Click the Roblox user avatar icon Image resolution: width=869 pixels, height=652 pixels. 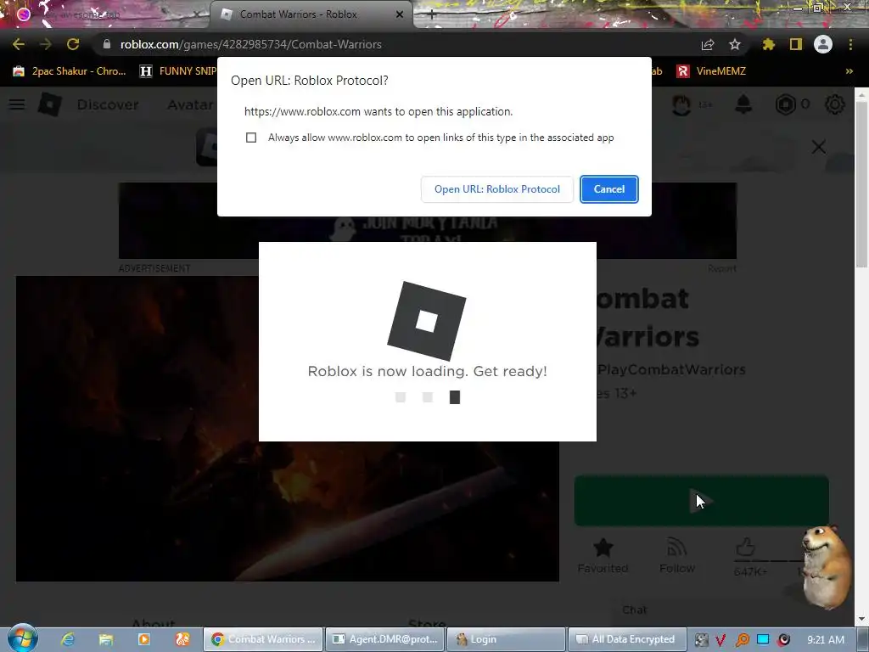tap(681, 104)
